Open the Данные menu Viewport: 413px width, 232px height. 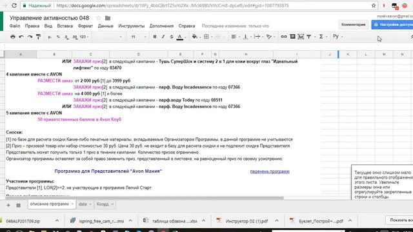pos(105,26)
